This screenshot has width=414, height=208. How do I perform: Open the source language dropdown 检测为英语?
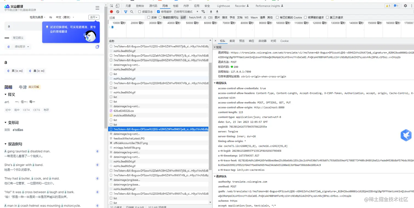(x=38, y=17)
